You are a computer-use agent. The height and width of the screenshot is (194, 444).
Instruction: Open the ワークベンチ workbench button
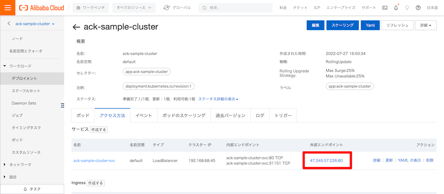[91, 8]
